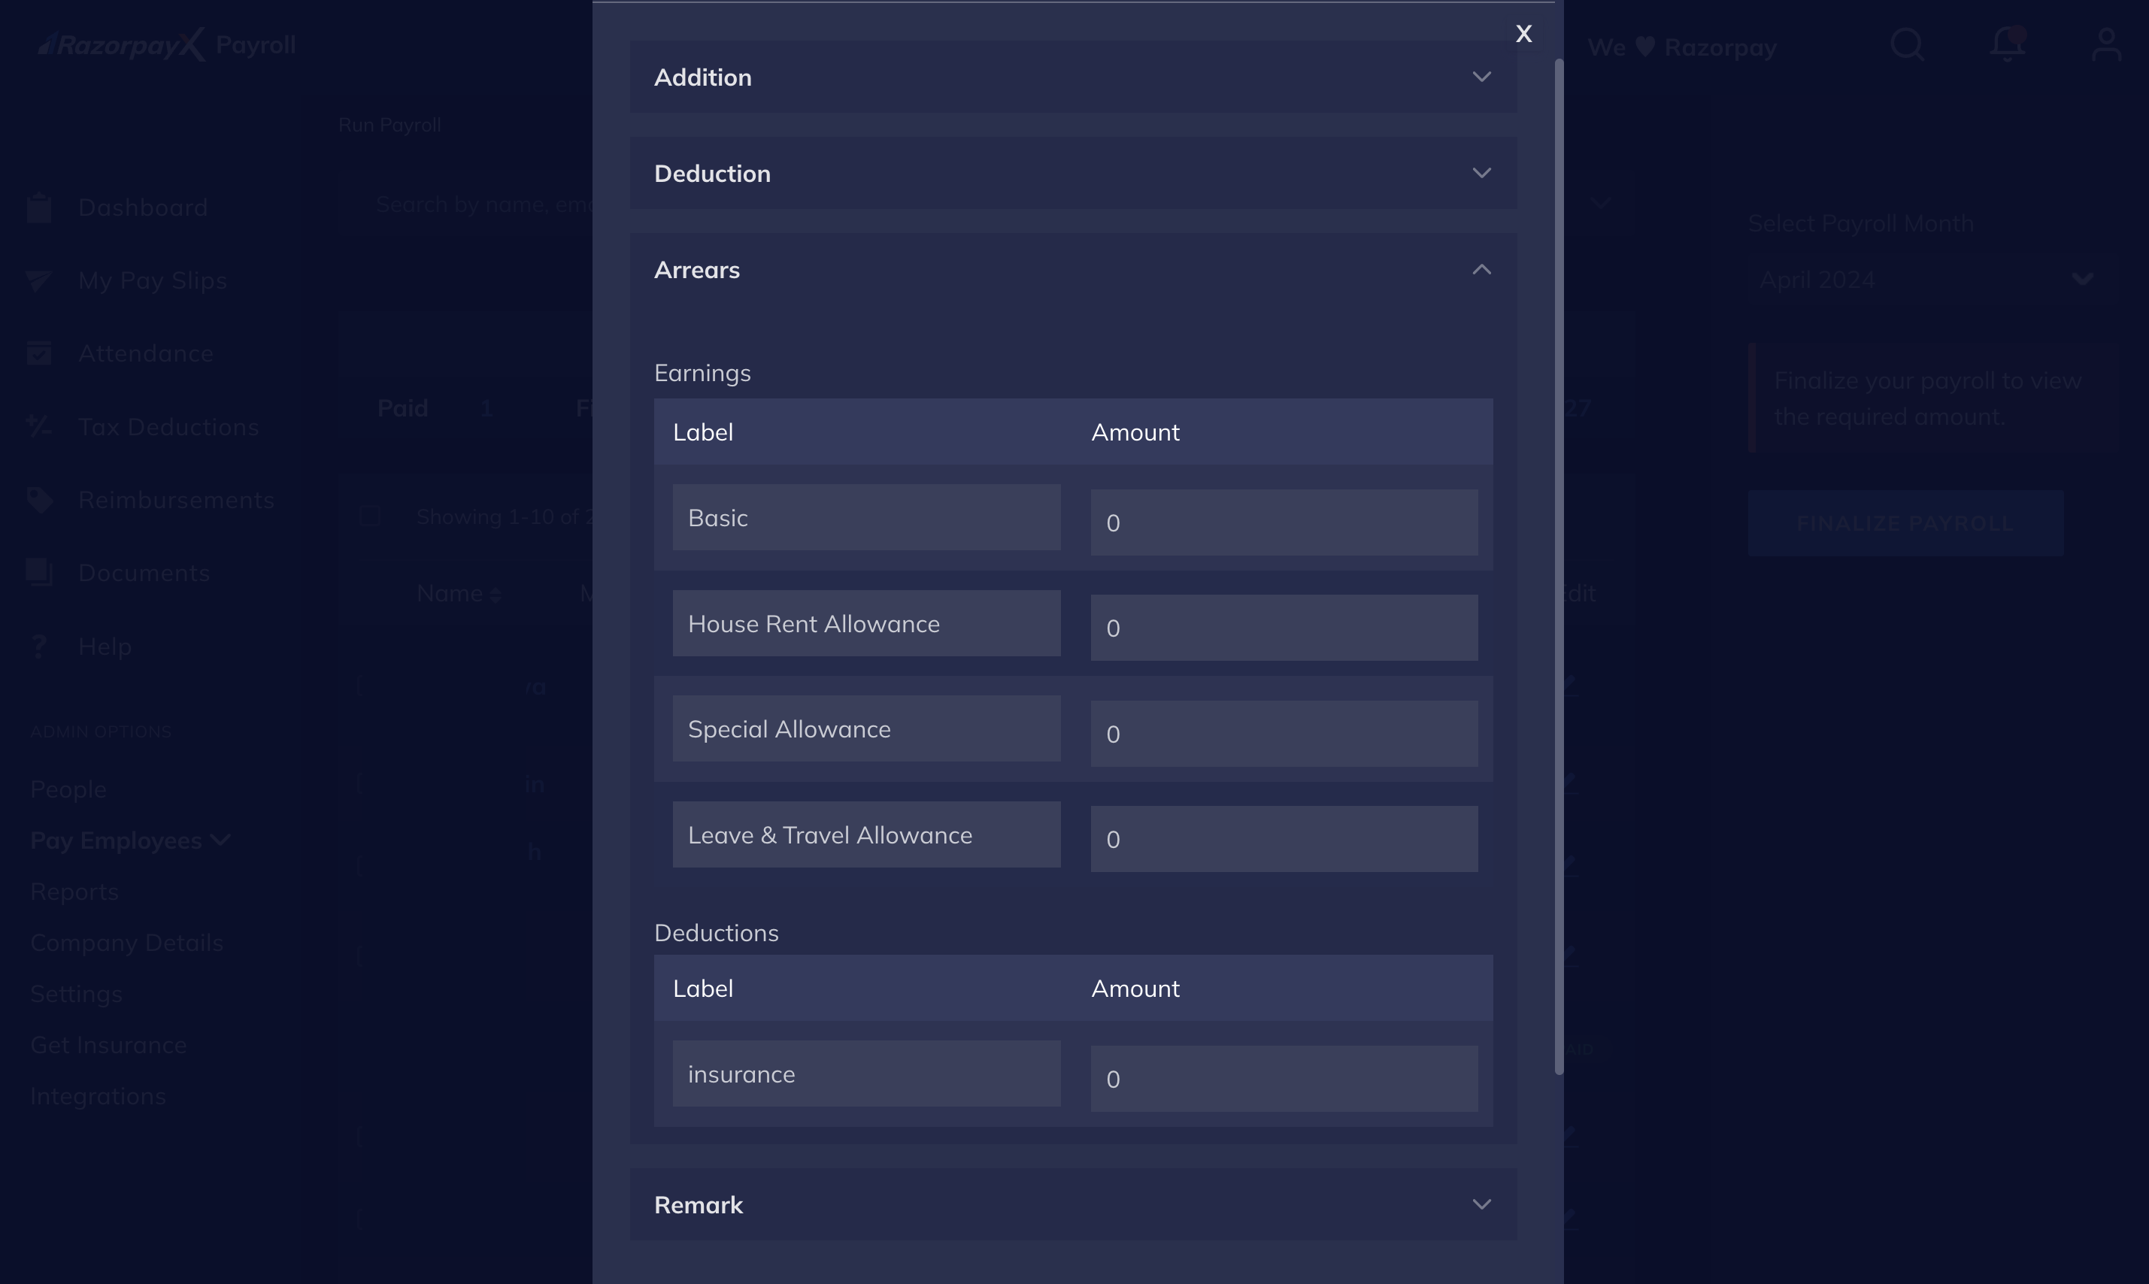This screenshot has width=2149, height=1284.
Task: Close the modal with the X button
Action: (1523, 34)
